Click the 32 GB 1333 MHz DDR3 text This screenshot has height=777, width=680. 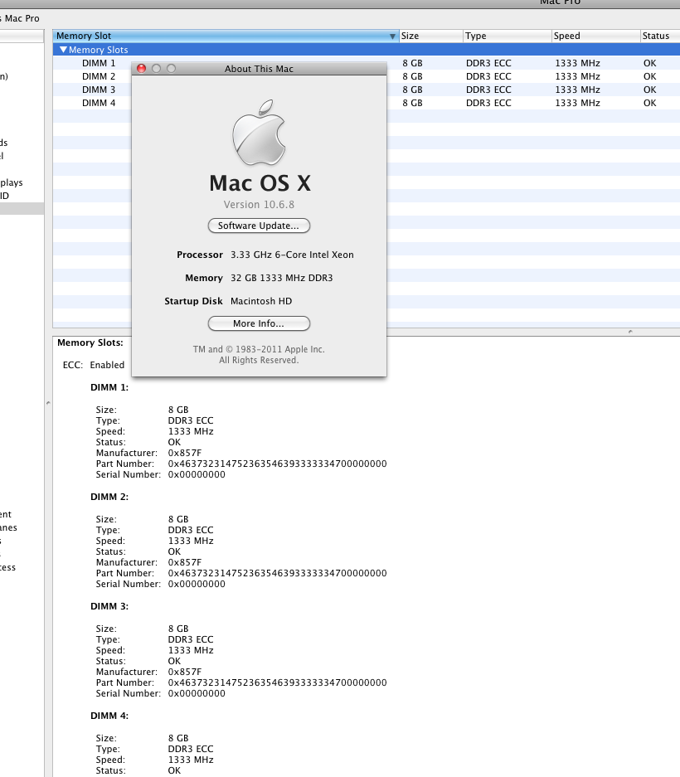point(281,278)
